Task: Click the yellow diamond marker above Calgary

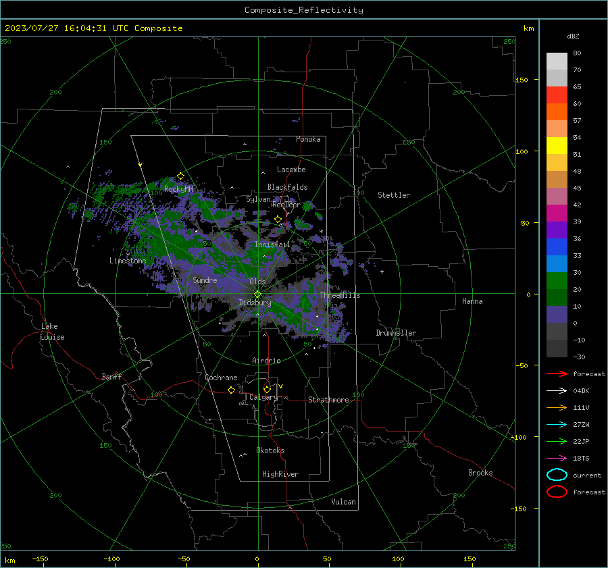Action: 267,389
